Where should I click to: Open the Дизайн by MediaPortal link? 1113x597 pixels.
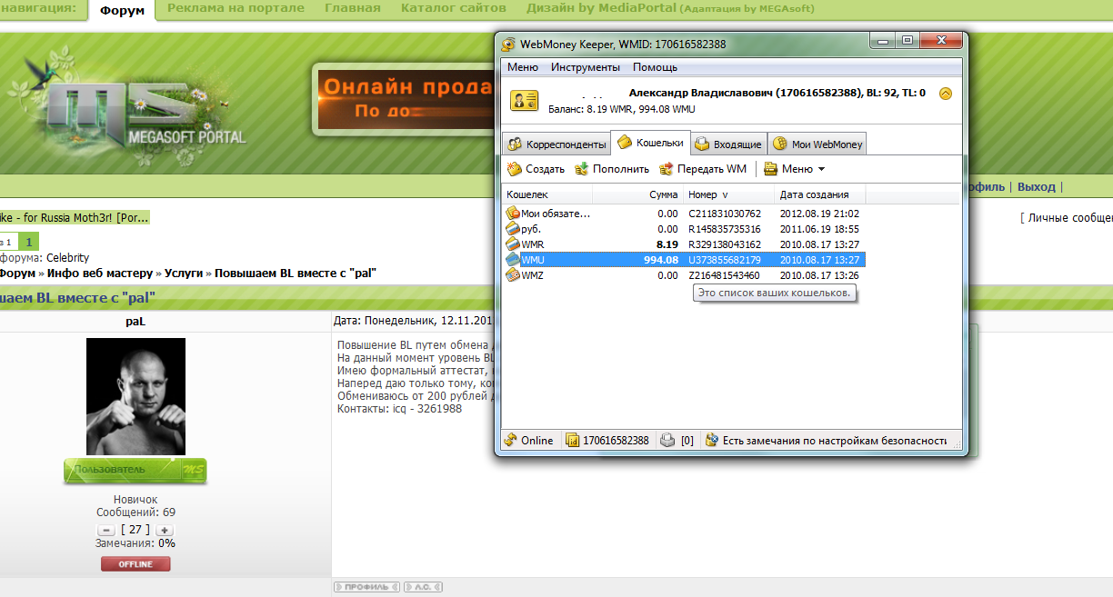(x=670, y=8)
